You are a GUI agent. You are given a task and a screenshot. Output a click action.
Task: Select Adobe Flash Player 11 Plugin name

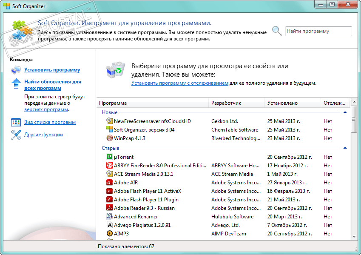[146, 200]
